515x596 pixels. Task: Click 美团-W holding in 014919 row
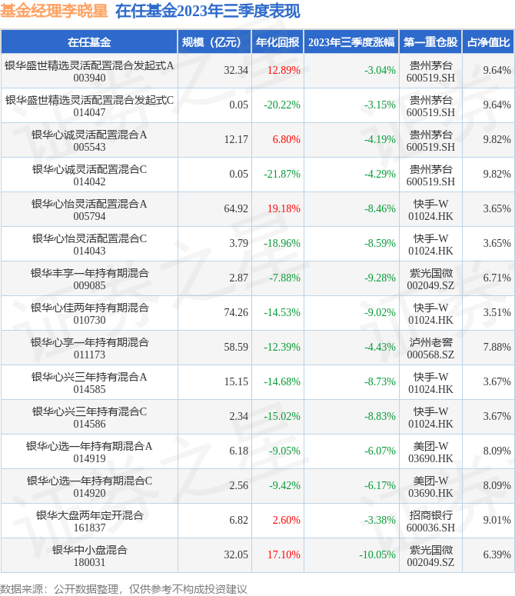430,451
